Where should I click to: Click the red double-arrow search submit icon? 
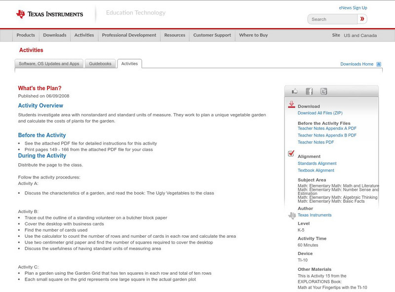[x=362, y=19]
